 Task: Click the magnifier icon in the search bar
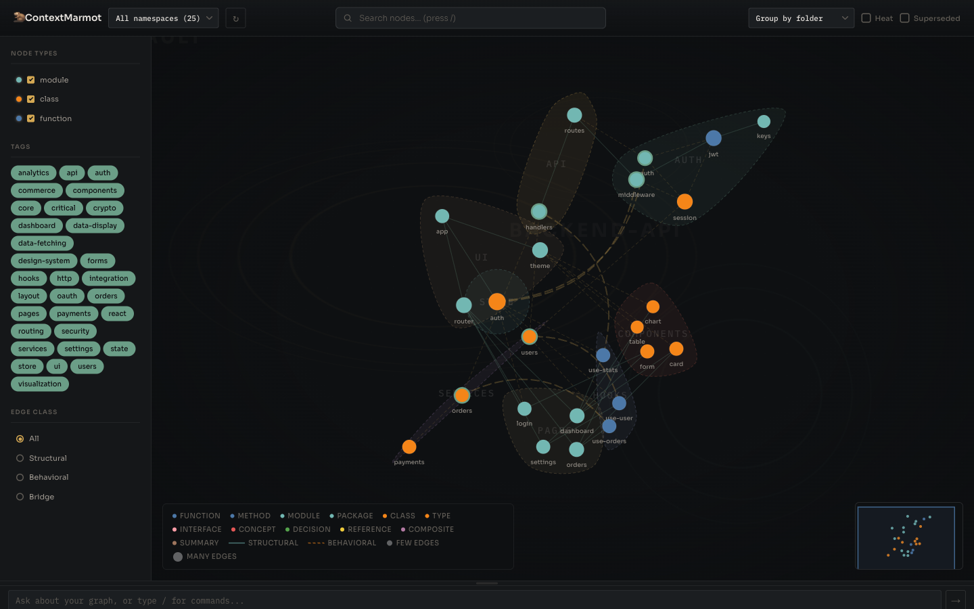click(x=346, y=18)
